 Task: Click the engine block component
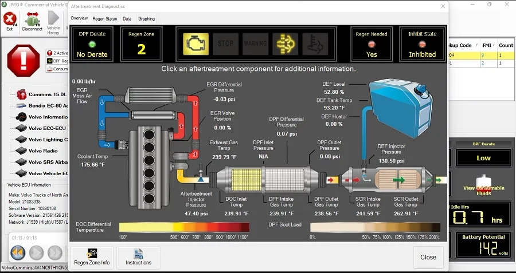(148, 167)
